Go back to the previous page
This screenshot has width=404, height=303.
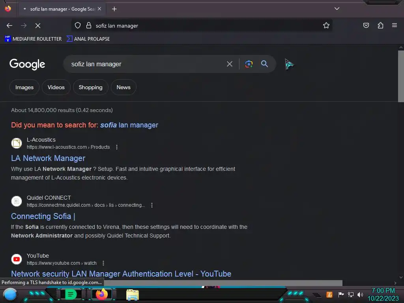pyautogui.click(x=9, y=26)
